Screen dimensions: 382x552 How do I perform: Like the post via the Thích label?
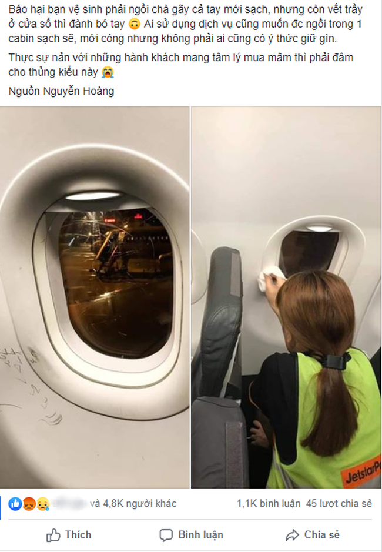[78, 535]
